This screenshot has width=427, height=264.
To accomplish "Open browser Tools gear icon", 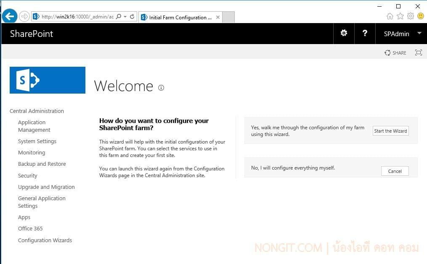I will (411, 16).
